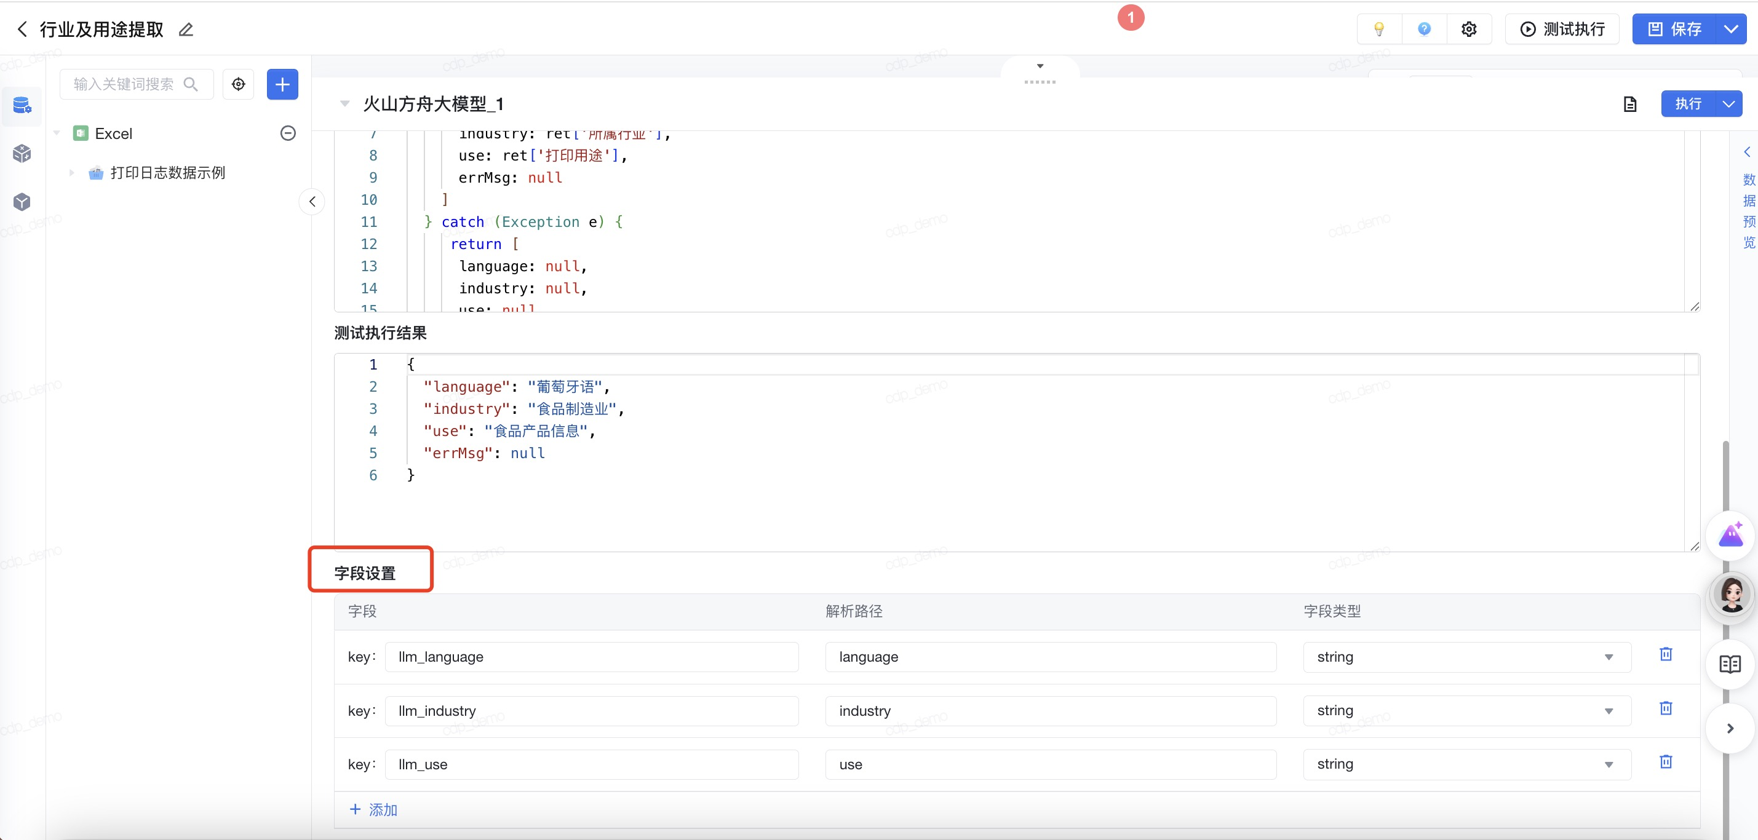Edit title with pencil icon
Viewport: 1758px width, 840px height.
coord(186,30)
